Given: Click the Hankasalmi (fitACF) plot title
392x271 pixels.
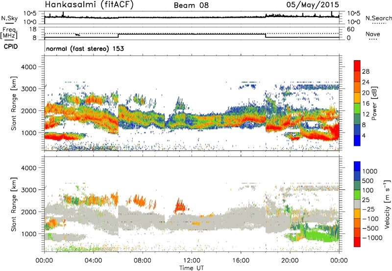Looking at the screenshot, I should (89, 5).
